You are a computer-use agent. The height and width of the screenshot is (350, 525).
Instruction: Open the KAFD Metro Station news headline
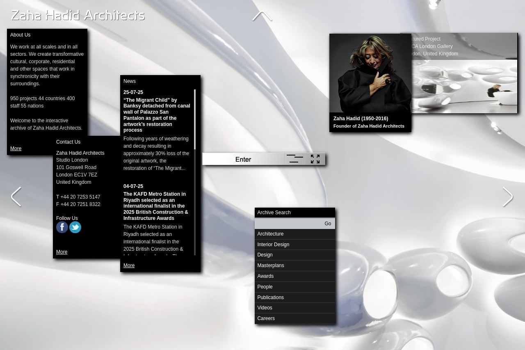coord(156,206)
